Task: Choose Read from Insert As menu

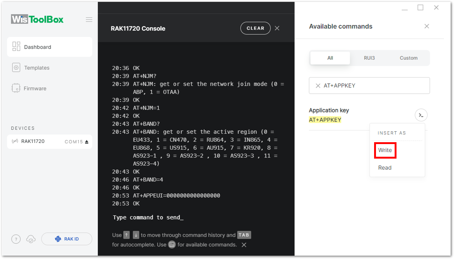Action: click(x=385, y=168)
